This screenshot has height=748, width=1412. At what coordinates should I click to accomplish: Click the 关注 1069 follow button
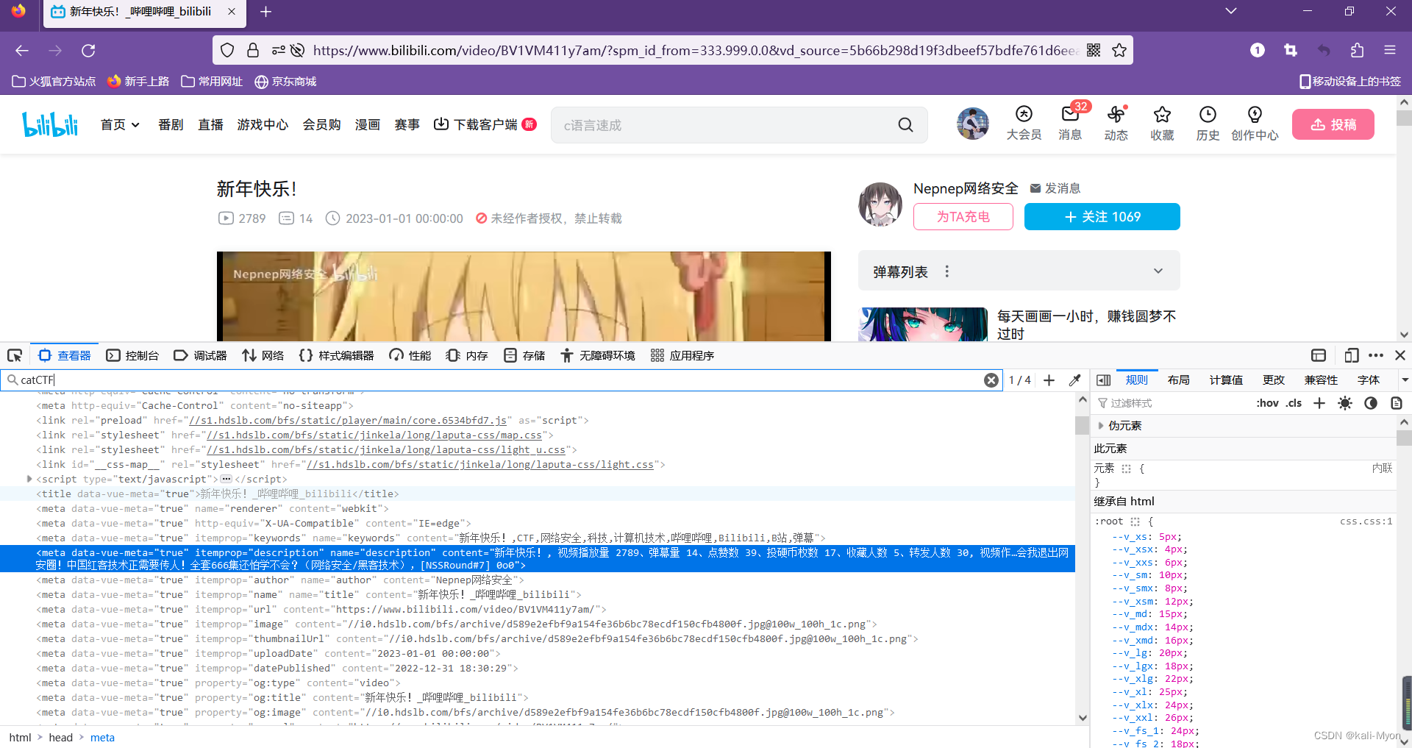1102,216
